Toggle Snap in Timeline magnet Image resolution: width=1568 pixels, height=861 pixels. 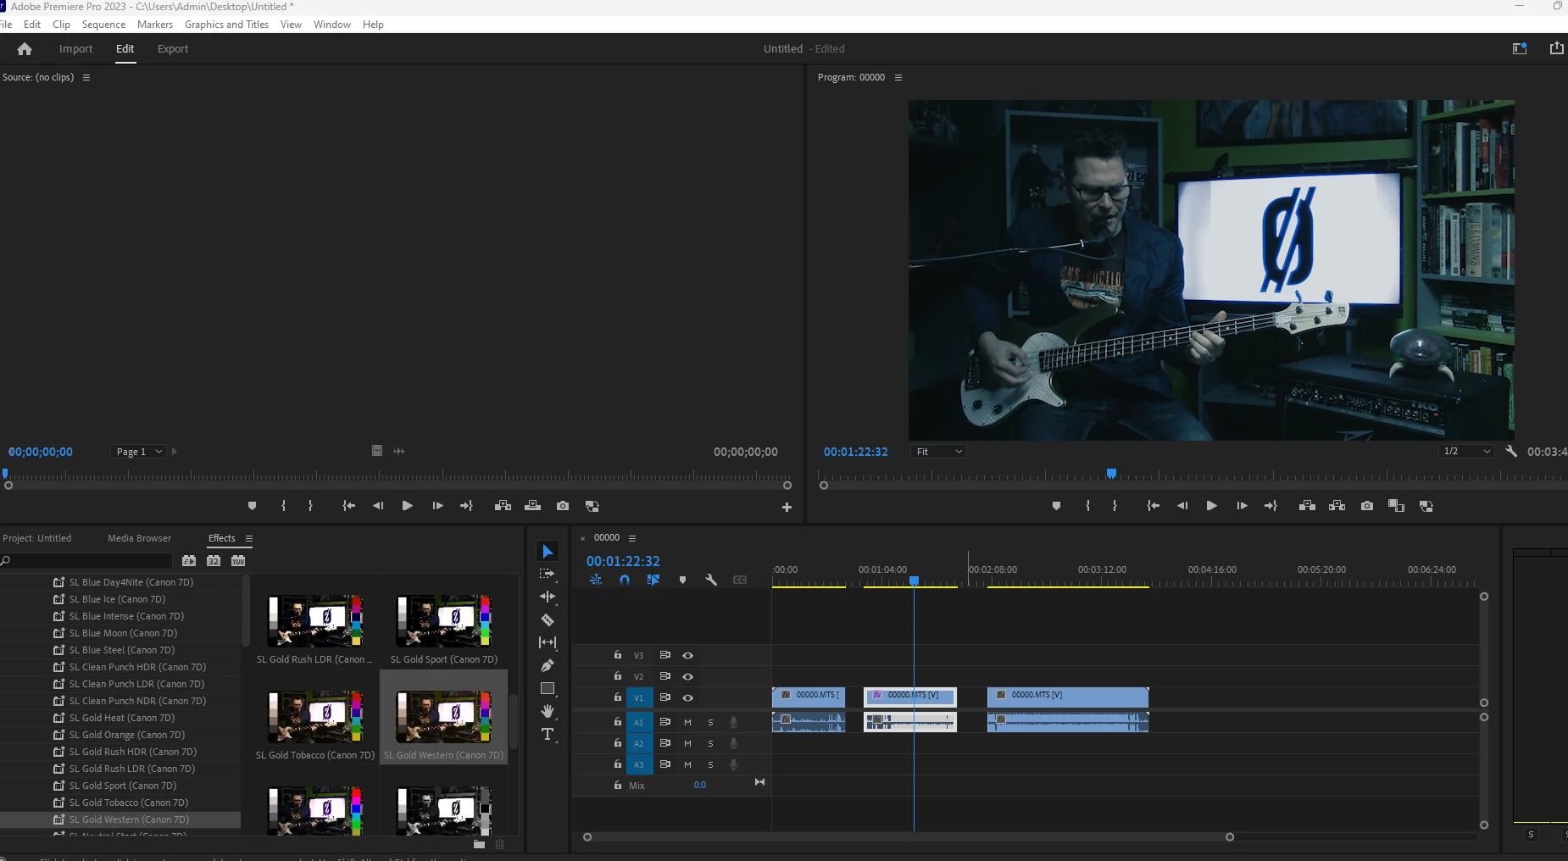[x=625, y=580]
